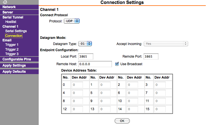Click Apply Settings in sidebar
Viewport: 206px width, 125px height.
point(14,65)
